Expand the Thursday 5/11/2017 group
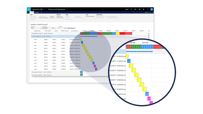 [x=32, y=34]
